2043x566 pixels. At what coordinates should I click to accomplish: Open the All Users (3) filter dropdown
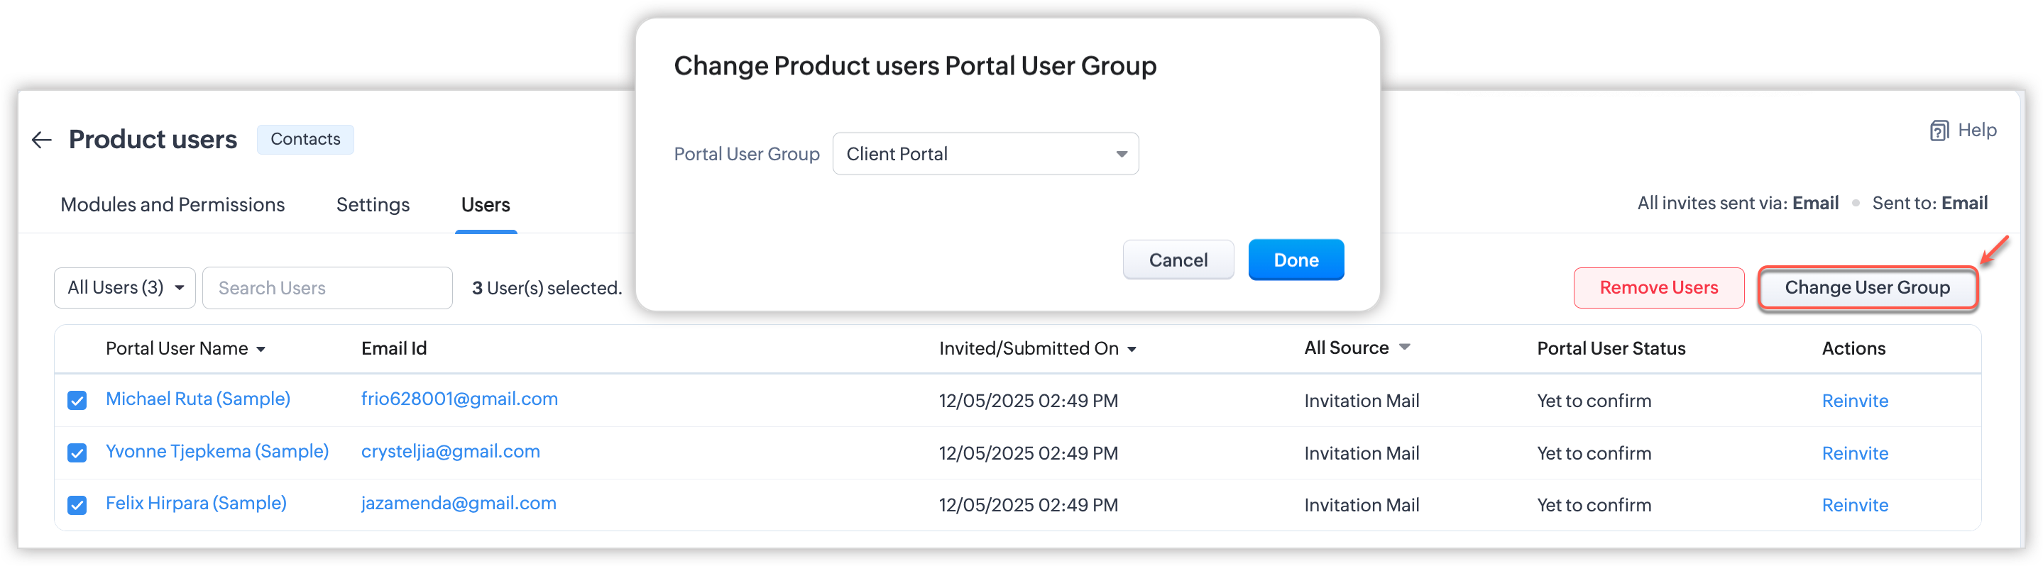click(124, 288)
